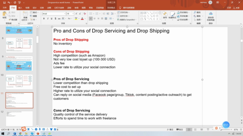Switch to reading view
Image resolution: width=243 pixels, height=136 pixels.
tap(202, 130)
